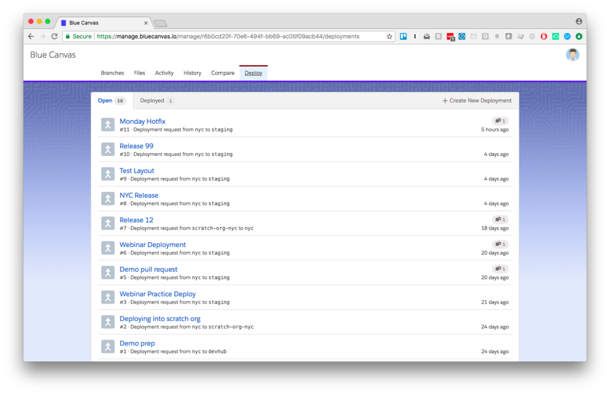Open the comment badge on Webinar Deployment
The width and height of the screenshot is (610, 395).
[500, 244]
